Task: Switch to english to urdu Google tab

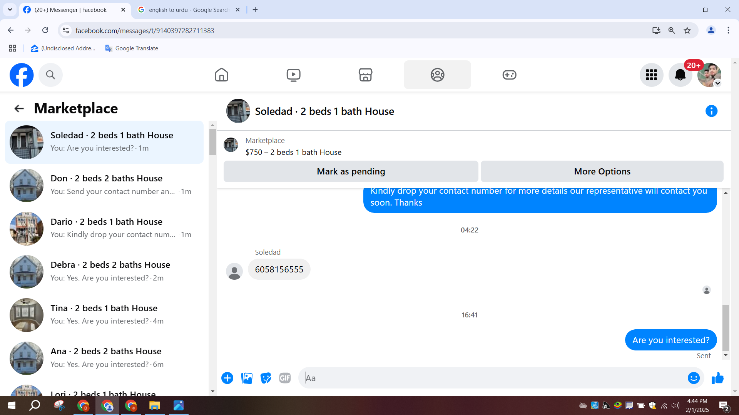Action: click(x=189, y=10)
